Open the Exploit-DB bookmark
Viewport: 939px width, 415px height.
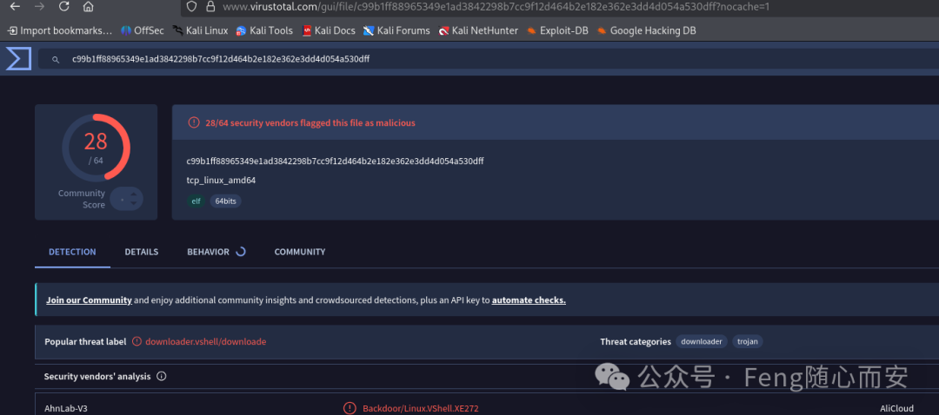click(557, 30)
